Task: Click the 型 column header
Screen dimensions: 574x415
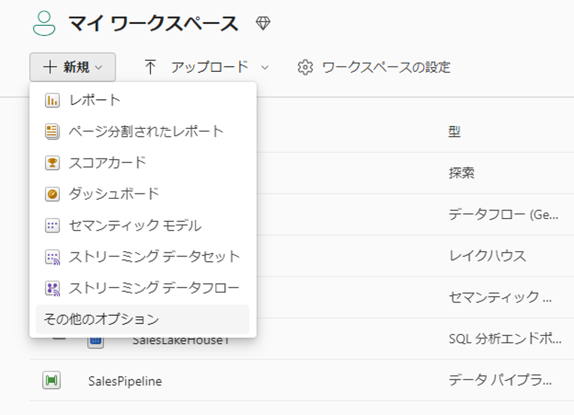Action: click(454, 132)
